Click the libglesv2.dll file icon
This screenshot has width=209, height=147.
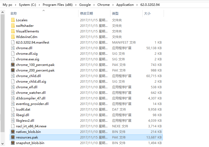pyautogui.click(x=13, y=120)
